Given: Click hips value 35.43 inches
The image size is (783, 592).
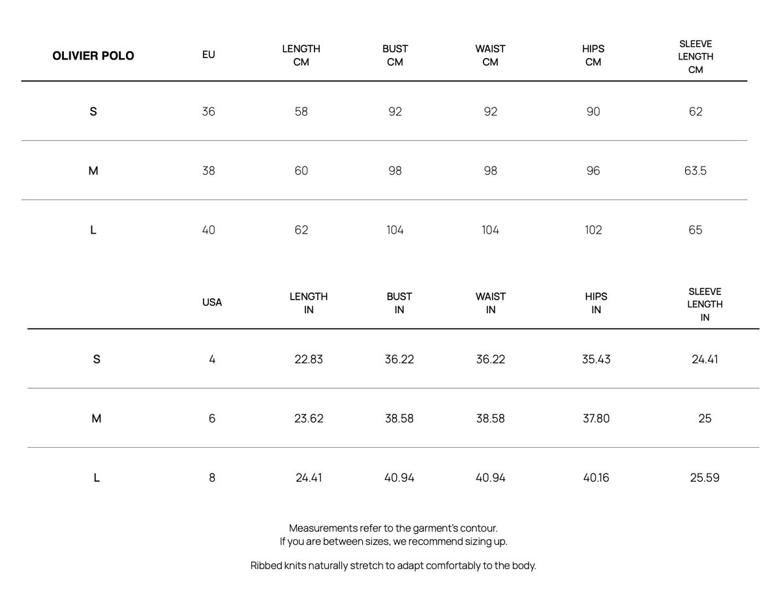Looking at the screenshot, I should pos(596,359).
